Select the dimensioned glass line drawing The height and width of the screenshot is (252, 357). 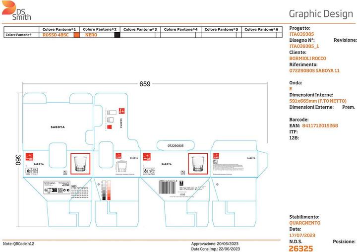(121, 167)
